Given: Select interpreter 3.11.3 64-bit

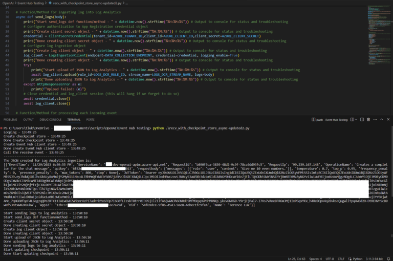Looking at the screenshot, I should click(x=374, y=259).
